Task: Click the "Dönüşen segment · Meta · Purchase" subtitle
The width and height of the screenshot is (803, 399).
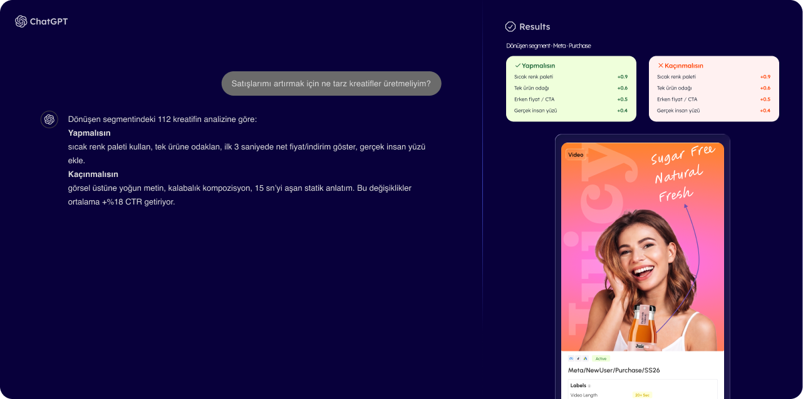Action: pyautogui.click(x=549, y=46)
